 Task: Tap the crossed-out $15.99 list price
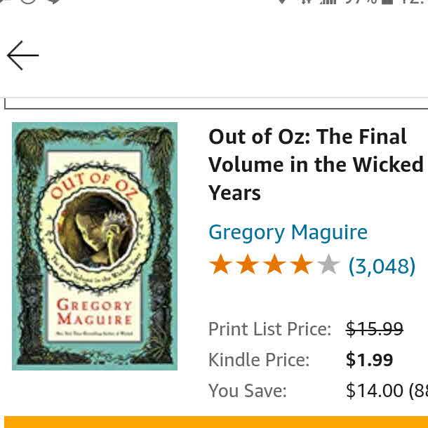375,328
